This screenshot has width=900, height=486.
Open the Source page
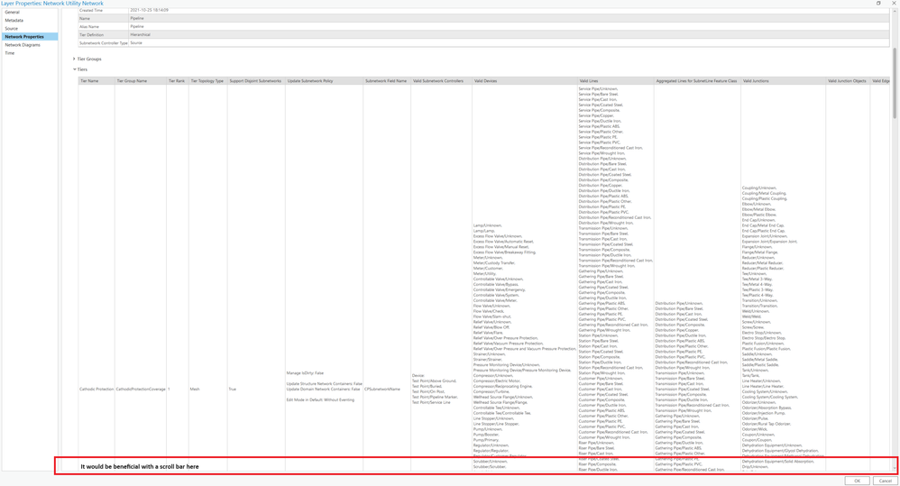tap(12, 28)
